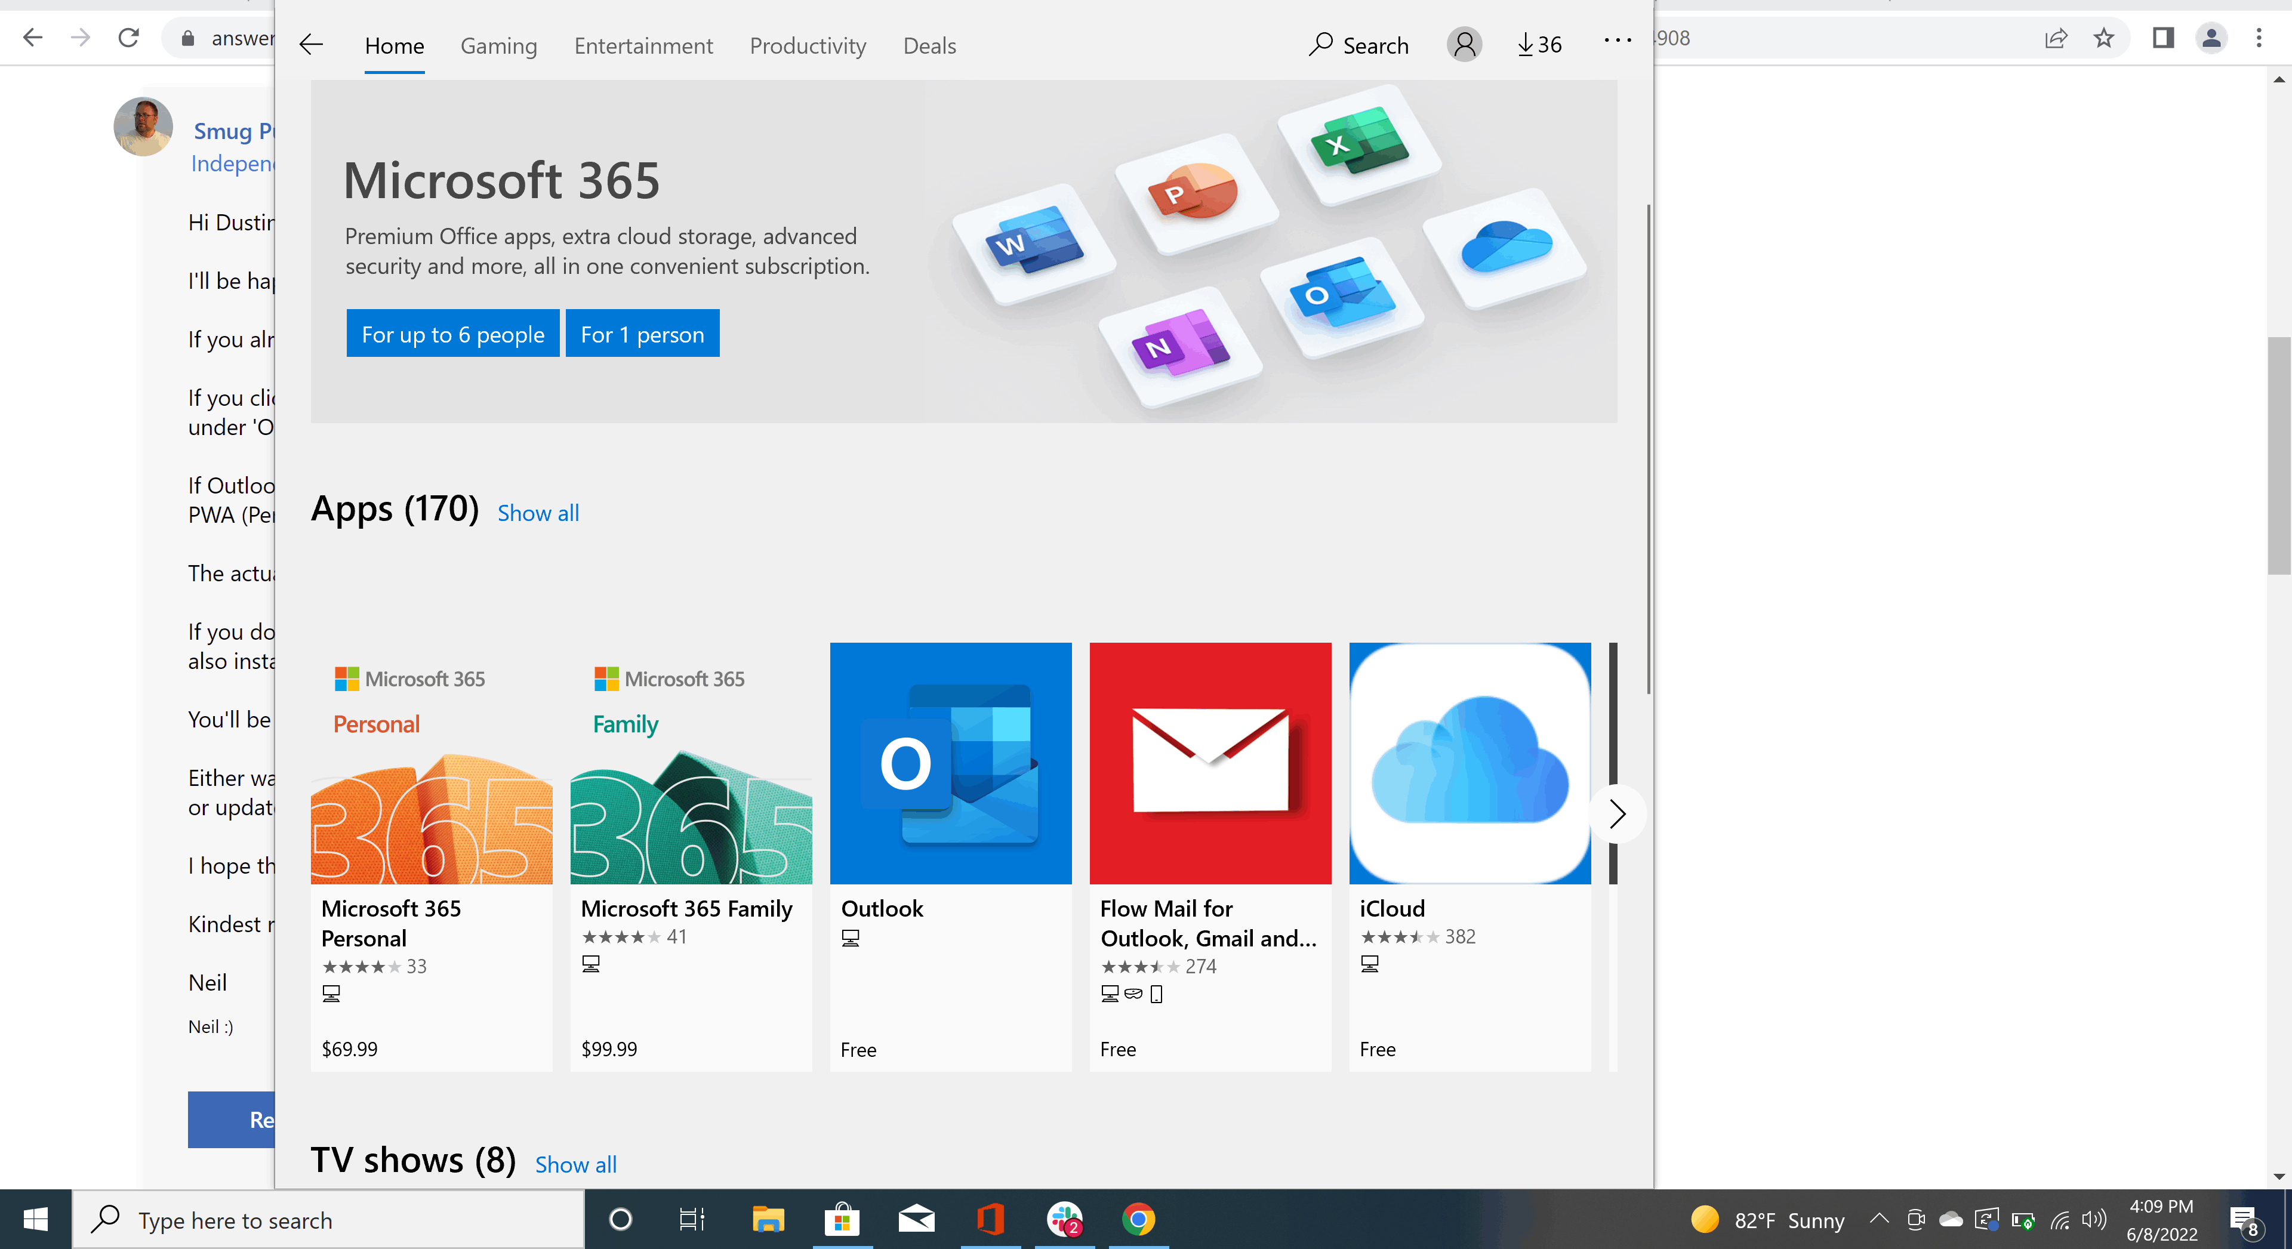The width and height of the screenshot is (2292, 1249).
Task: Open the answer author's profile picture
Action: [143, 127]
